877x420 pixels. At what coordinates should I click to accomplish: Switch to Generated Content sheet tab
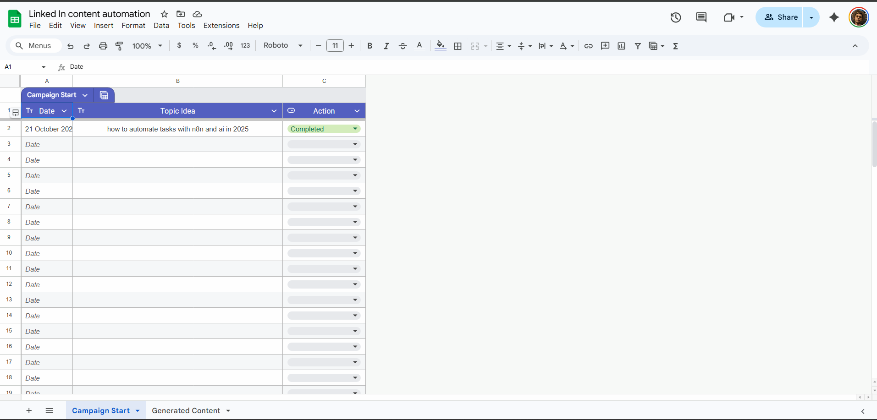[186, 410]
